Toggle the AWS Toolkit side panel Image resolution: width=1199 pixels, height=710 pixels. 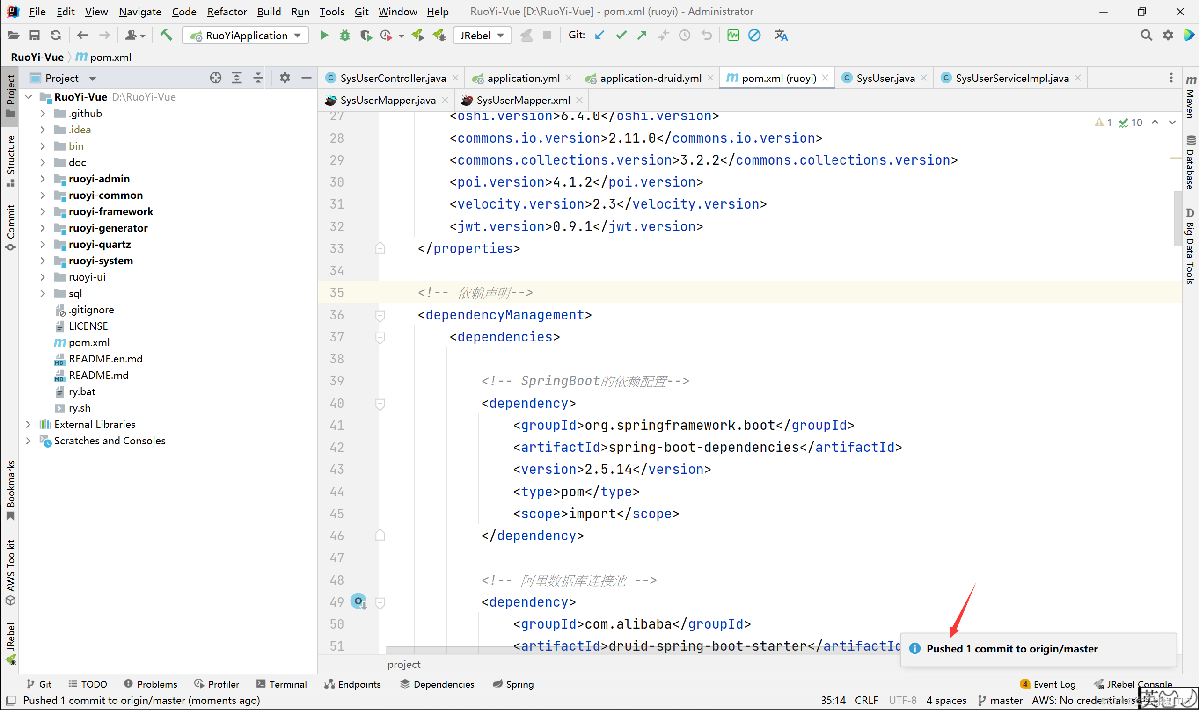(x=11, y=572)
